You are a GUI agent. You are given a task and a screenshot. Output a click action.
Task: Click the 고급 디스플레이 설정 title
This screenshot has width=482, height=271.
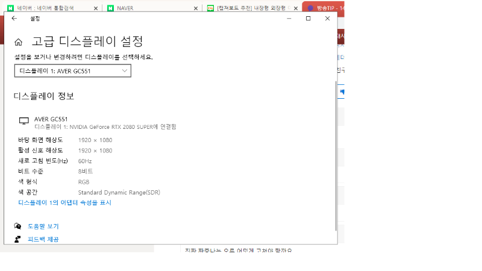coord(87,41)
